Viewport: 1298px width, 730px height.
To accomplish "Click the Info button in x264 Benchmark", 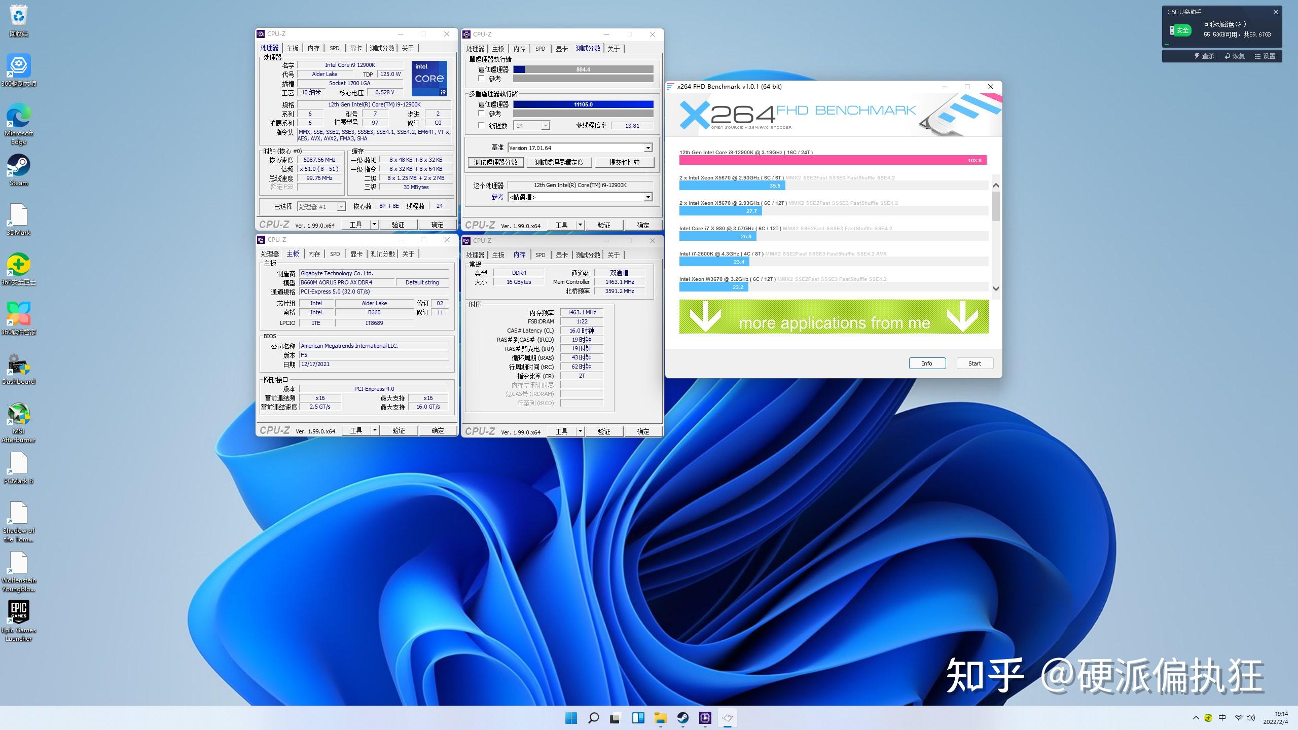I will [926, 363].
